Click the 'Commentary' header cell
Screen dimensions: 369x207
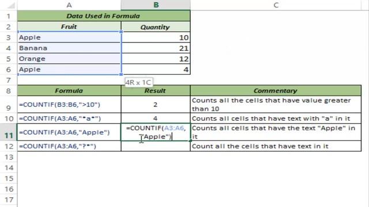coord(276,91)
